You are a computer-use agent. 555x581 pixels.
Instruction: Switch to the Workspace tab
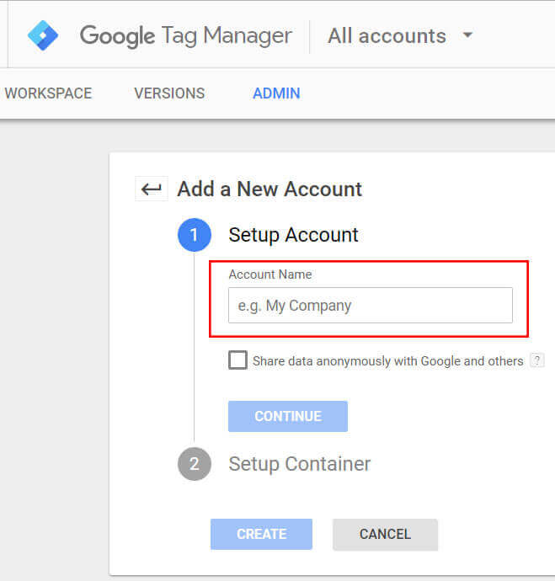[x=48, y=93]
